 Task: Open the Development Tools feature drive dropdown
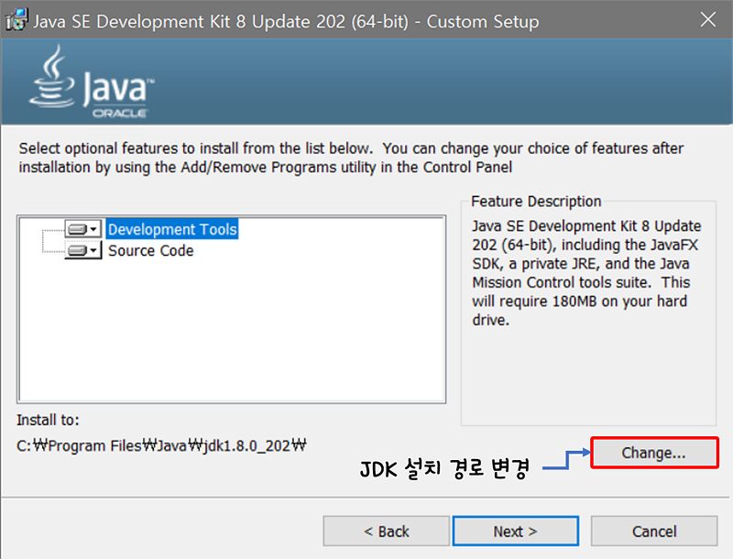82,229
